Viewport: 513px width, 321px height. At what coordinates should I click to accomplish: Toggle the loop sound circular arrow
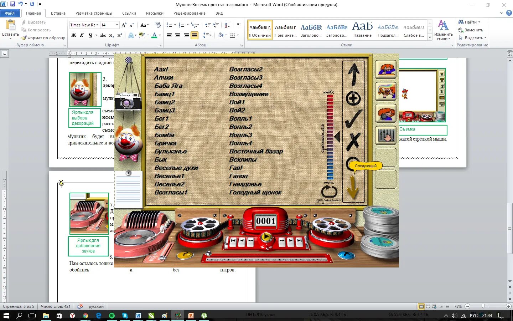[329, 192]
